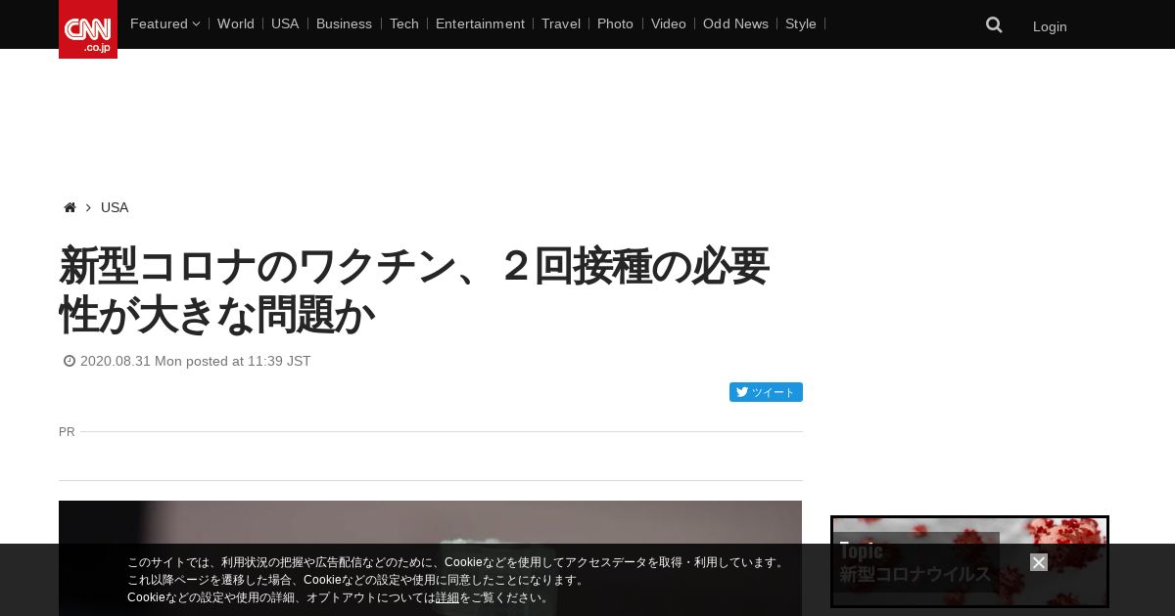Click the CNN.co.jp logo
Screen dimensions: 1175x616
pos(88,29)
